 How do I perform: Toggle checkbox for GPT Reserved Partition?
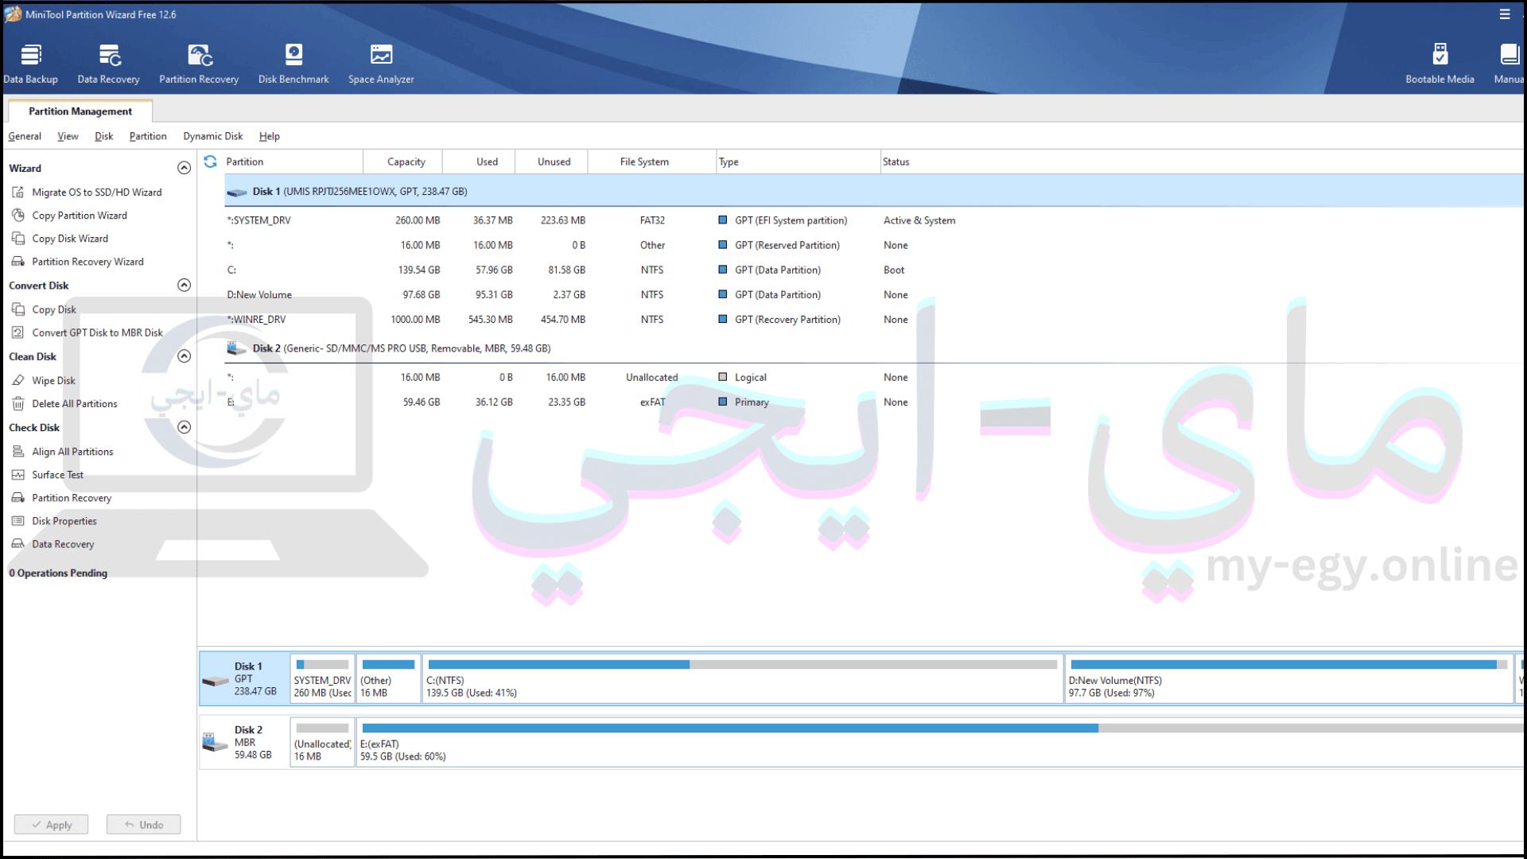click(723, 244)
